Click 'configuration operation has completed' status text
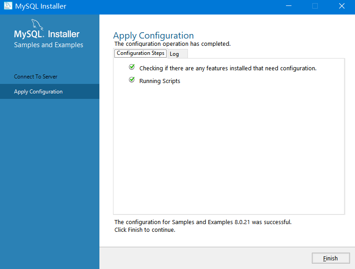This screenshot has width=355, height=269. point(173,44)
